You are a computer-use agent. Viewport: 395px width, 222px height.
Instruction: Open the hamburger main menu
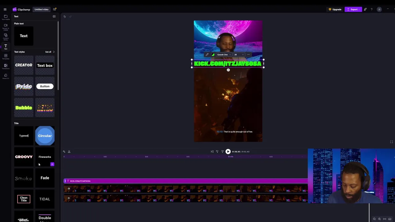[5, 10]
